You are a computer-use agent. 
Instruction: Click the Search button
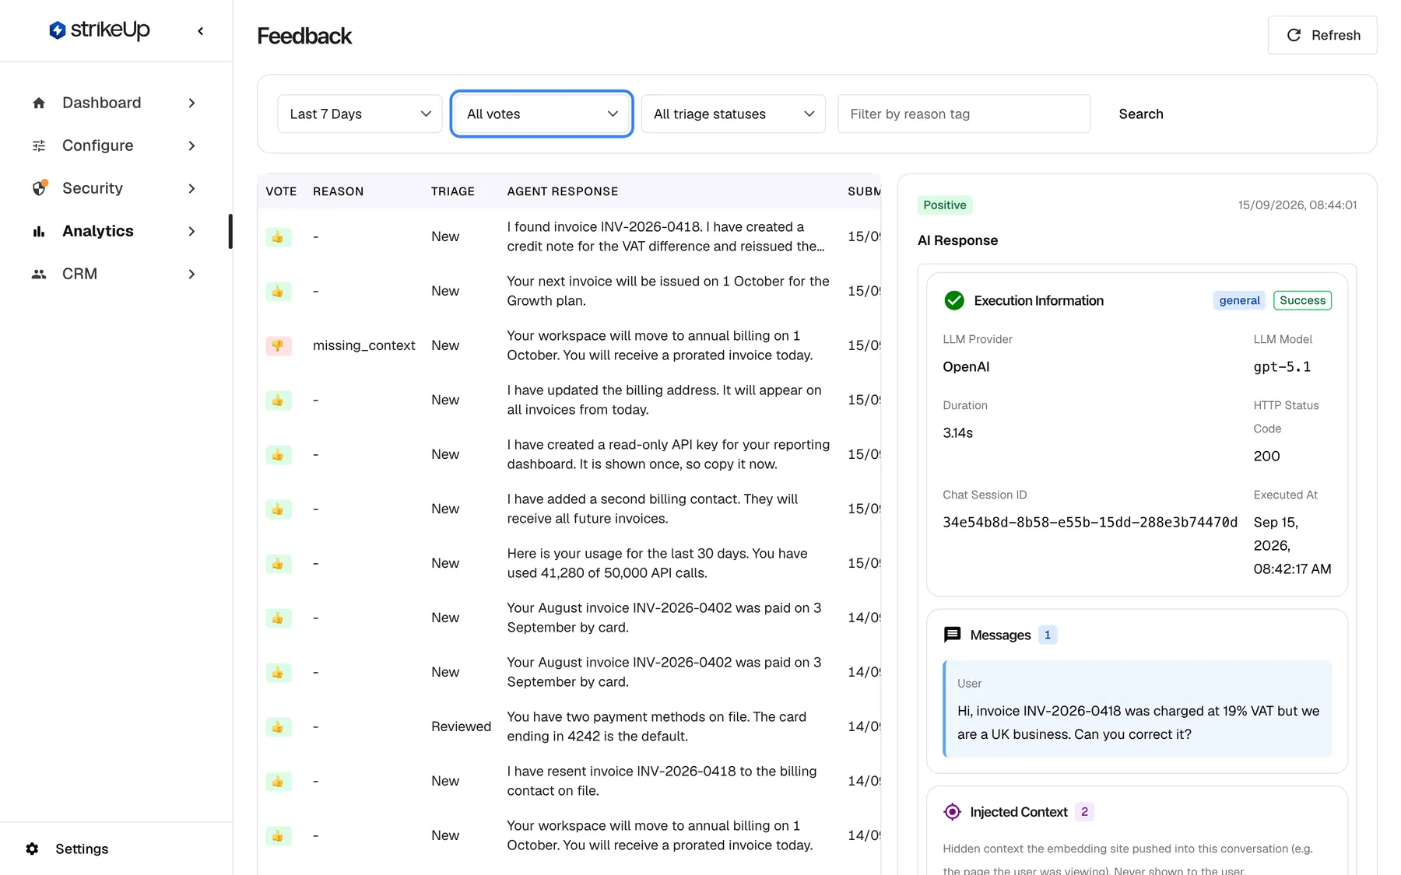(1141, 114)
